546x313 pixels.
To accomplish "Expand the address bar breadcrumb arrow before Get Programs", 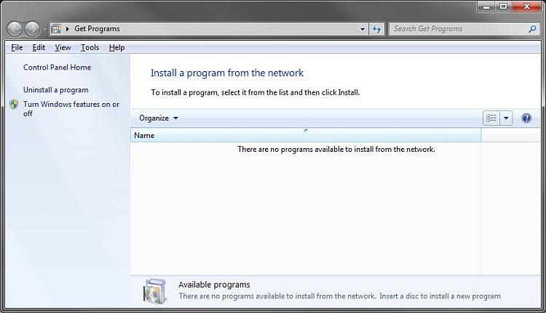I will pyautogui.click(x=67, y=29).
